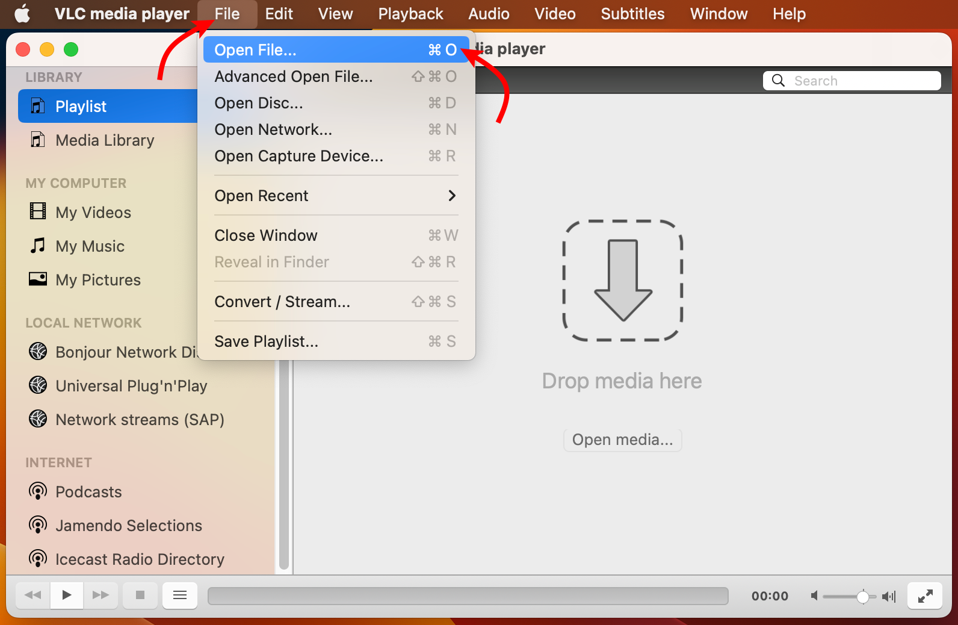The width and height of the screenshot is (958, 625).
Task: Select Open Disc… menu entry
Action: click(x=336, y=103)
